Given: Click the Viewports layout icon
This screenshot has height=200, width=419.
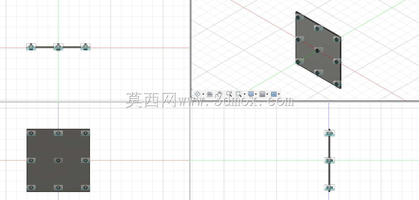Looking at the screenshot, I should [274, 94].
